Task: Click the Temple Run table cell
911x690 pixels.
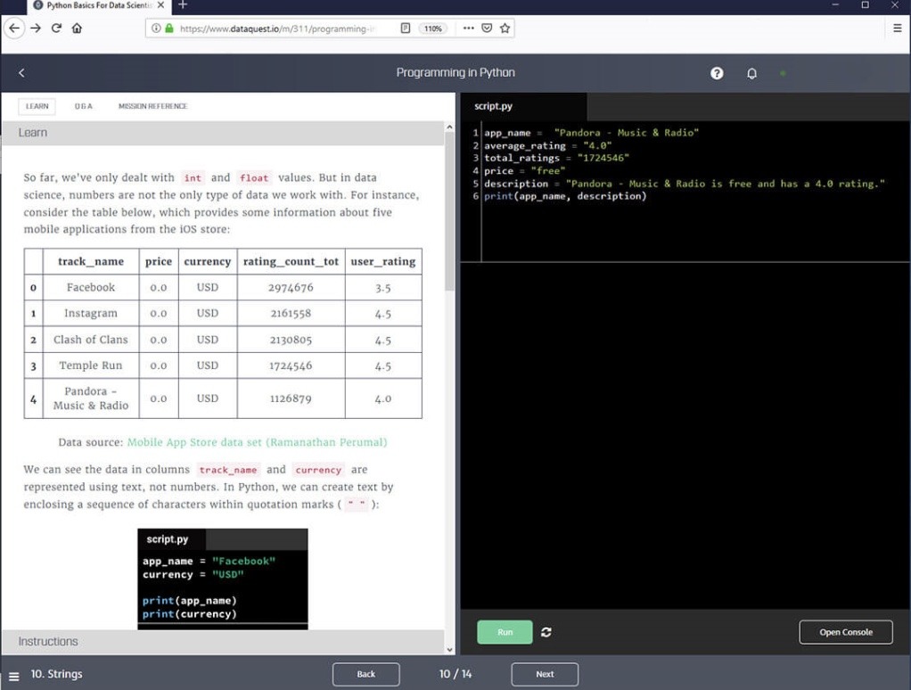Action: [x=91, y=366]
